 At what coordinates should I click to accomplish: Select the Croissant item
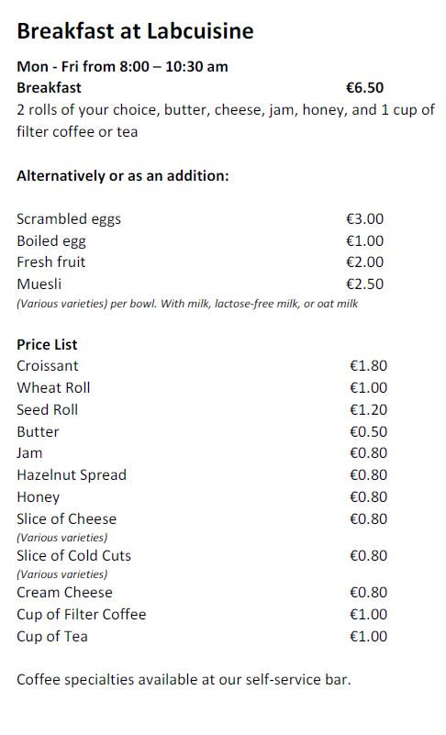click(48, 365)
